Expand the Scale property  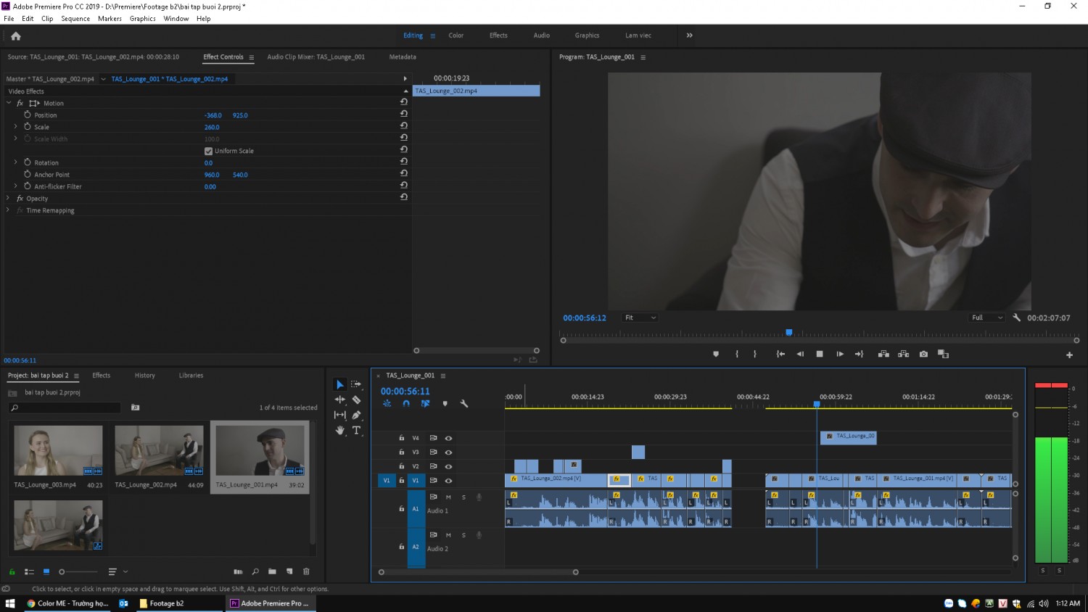pos(15,127)
